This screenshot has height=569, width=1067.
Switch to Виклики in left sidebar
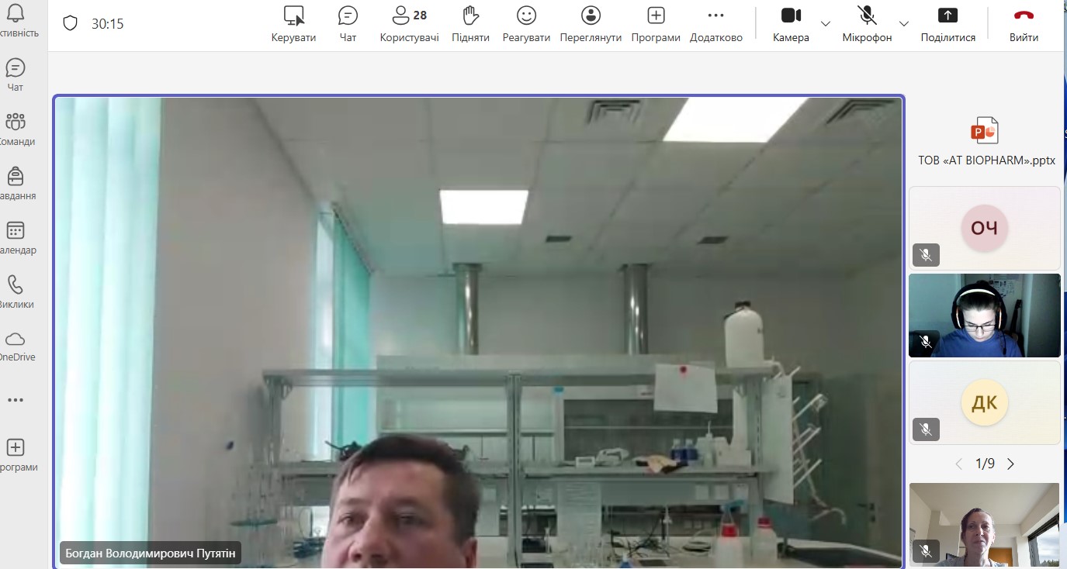point(16,291)
